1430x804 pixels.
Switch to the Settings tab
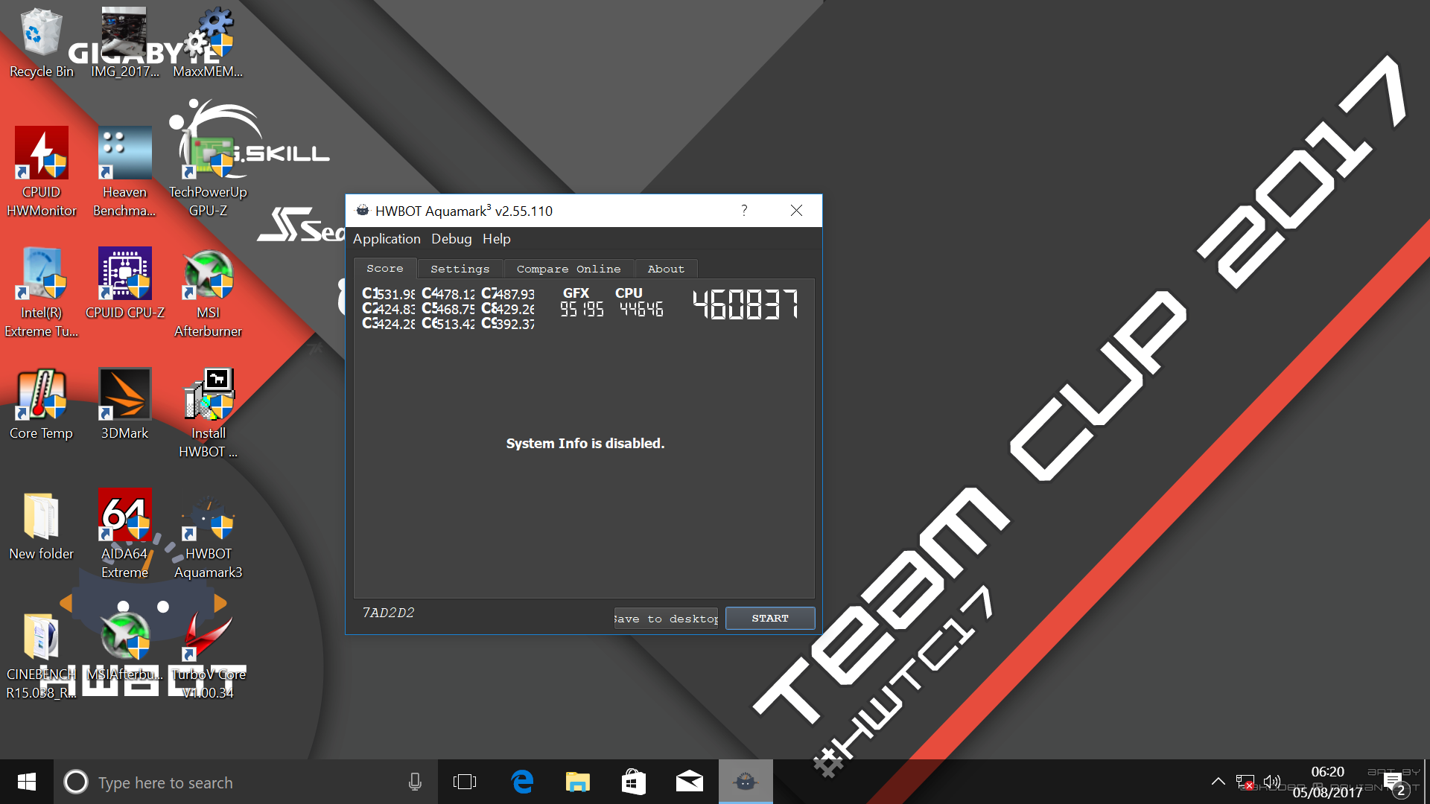(x=460, y=269)
